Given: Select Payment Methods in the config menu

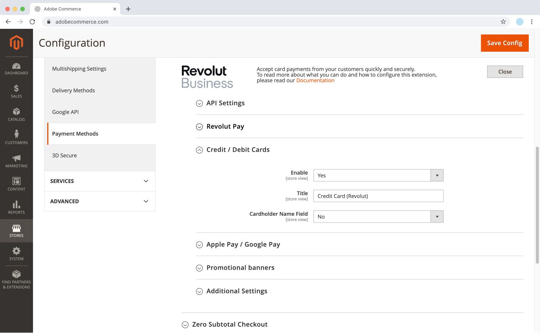Looking at the screenshot, I should click(101, 134).
